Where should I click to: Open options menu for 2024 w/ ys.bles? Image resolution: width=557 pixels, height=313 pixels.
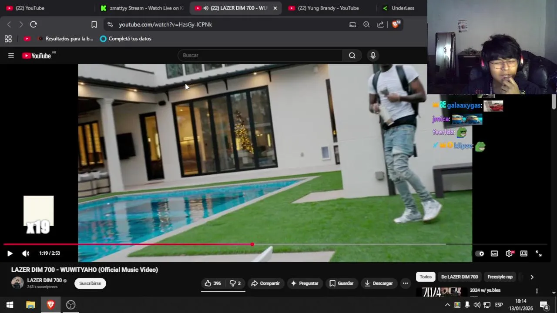tap(537, 291)
